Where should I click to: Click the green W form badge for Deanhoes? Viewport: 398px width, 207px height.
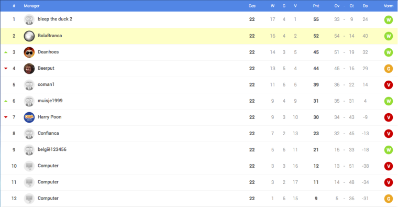click(389, 52)
